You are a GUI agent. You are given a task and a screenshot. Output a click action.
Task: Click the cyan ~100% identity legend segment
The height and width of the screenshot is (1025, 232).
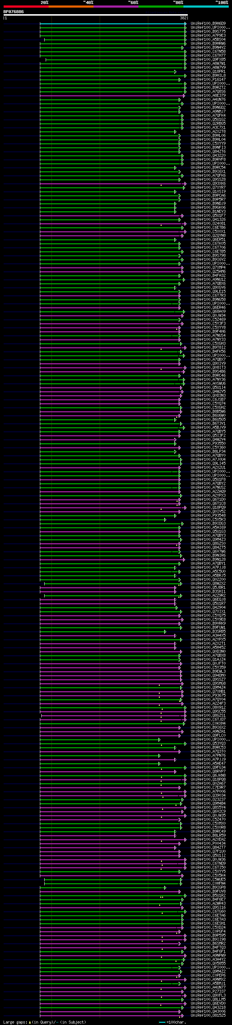(x=206, y=7)
